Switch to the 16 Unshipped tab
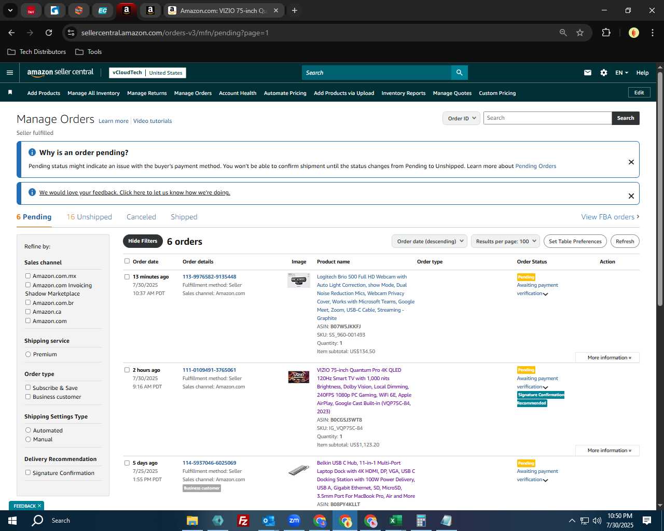Image resolution: width=664 pixels, height=531 pixels. (x=89, y=217)
